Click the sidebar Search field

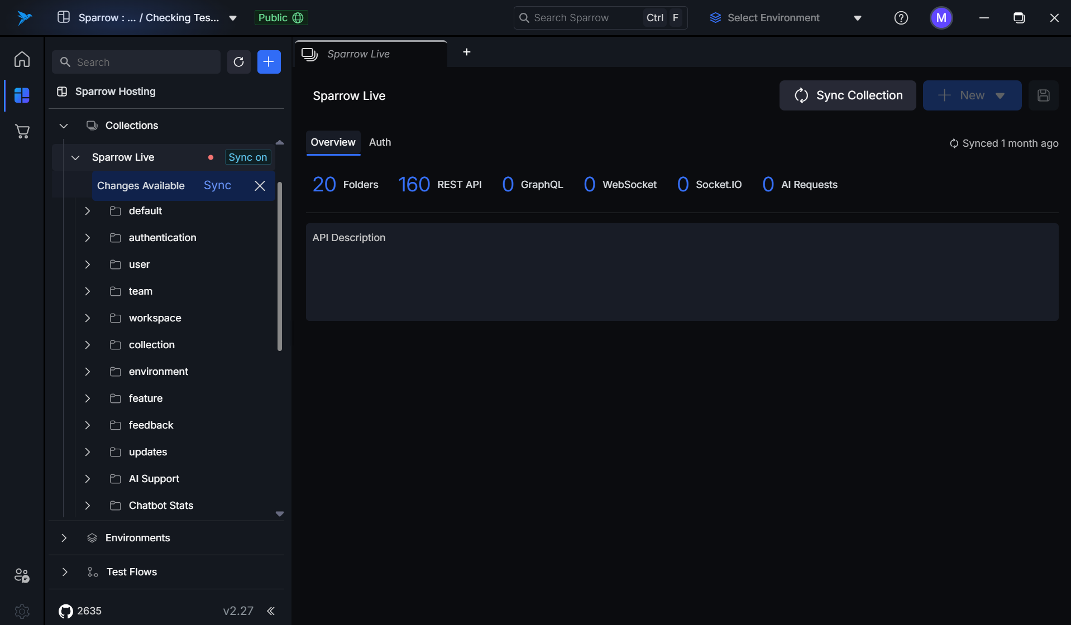pos(136,62)
